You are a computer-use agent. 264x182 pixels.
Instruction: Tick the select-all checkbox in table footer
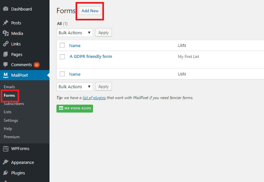click(x=62, y=74)
